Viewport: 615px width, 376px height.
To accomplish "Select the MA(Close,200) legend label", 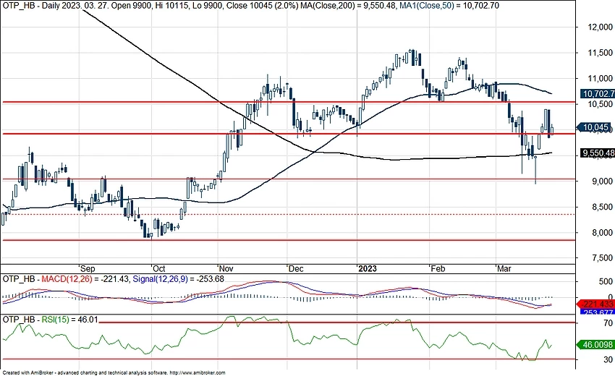I will (331, 6).
